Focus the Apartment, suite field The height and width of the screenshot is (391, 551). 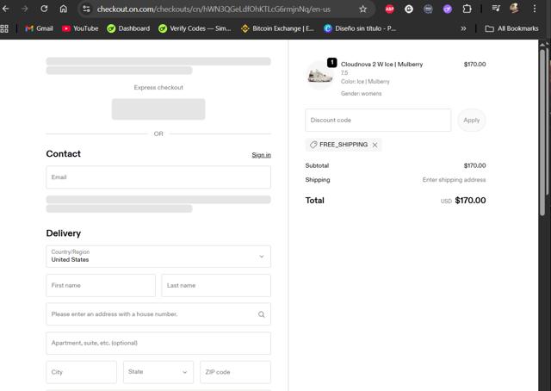[158, 343]
